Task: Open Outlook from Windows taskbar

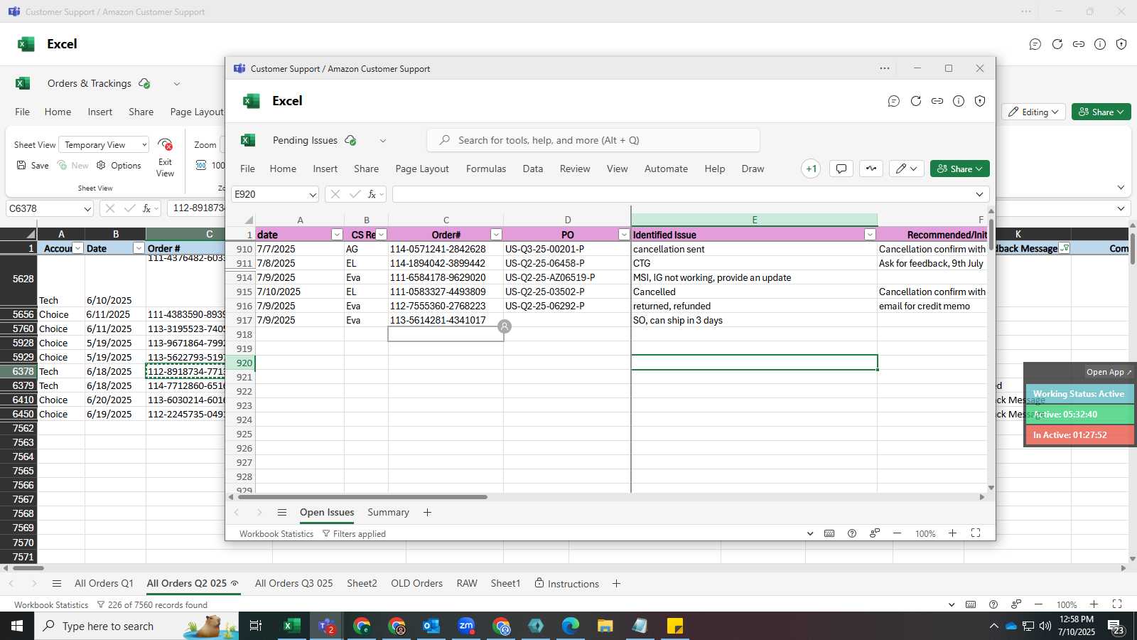Action: [x=431, y=626]
